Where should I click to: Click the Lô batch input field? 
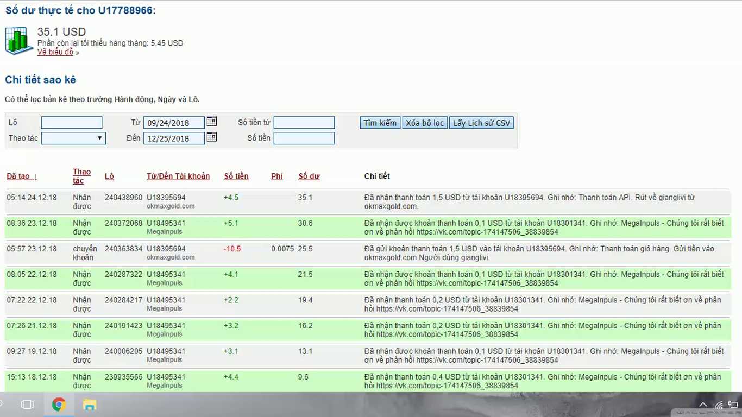71,123
